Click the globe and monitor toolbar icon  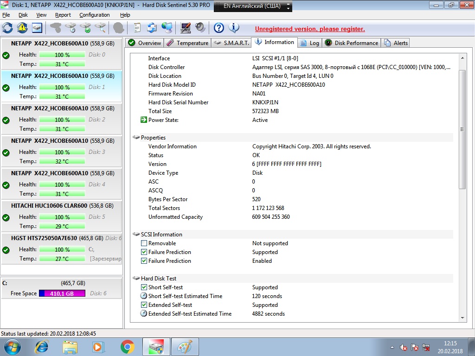tap(167, 28)
